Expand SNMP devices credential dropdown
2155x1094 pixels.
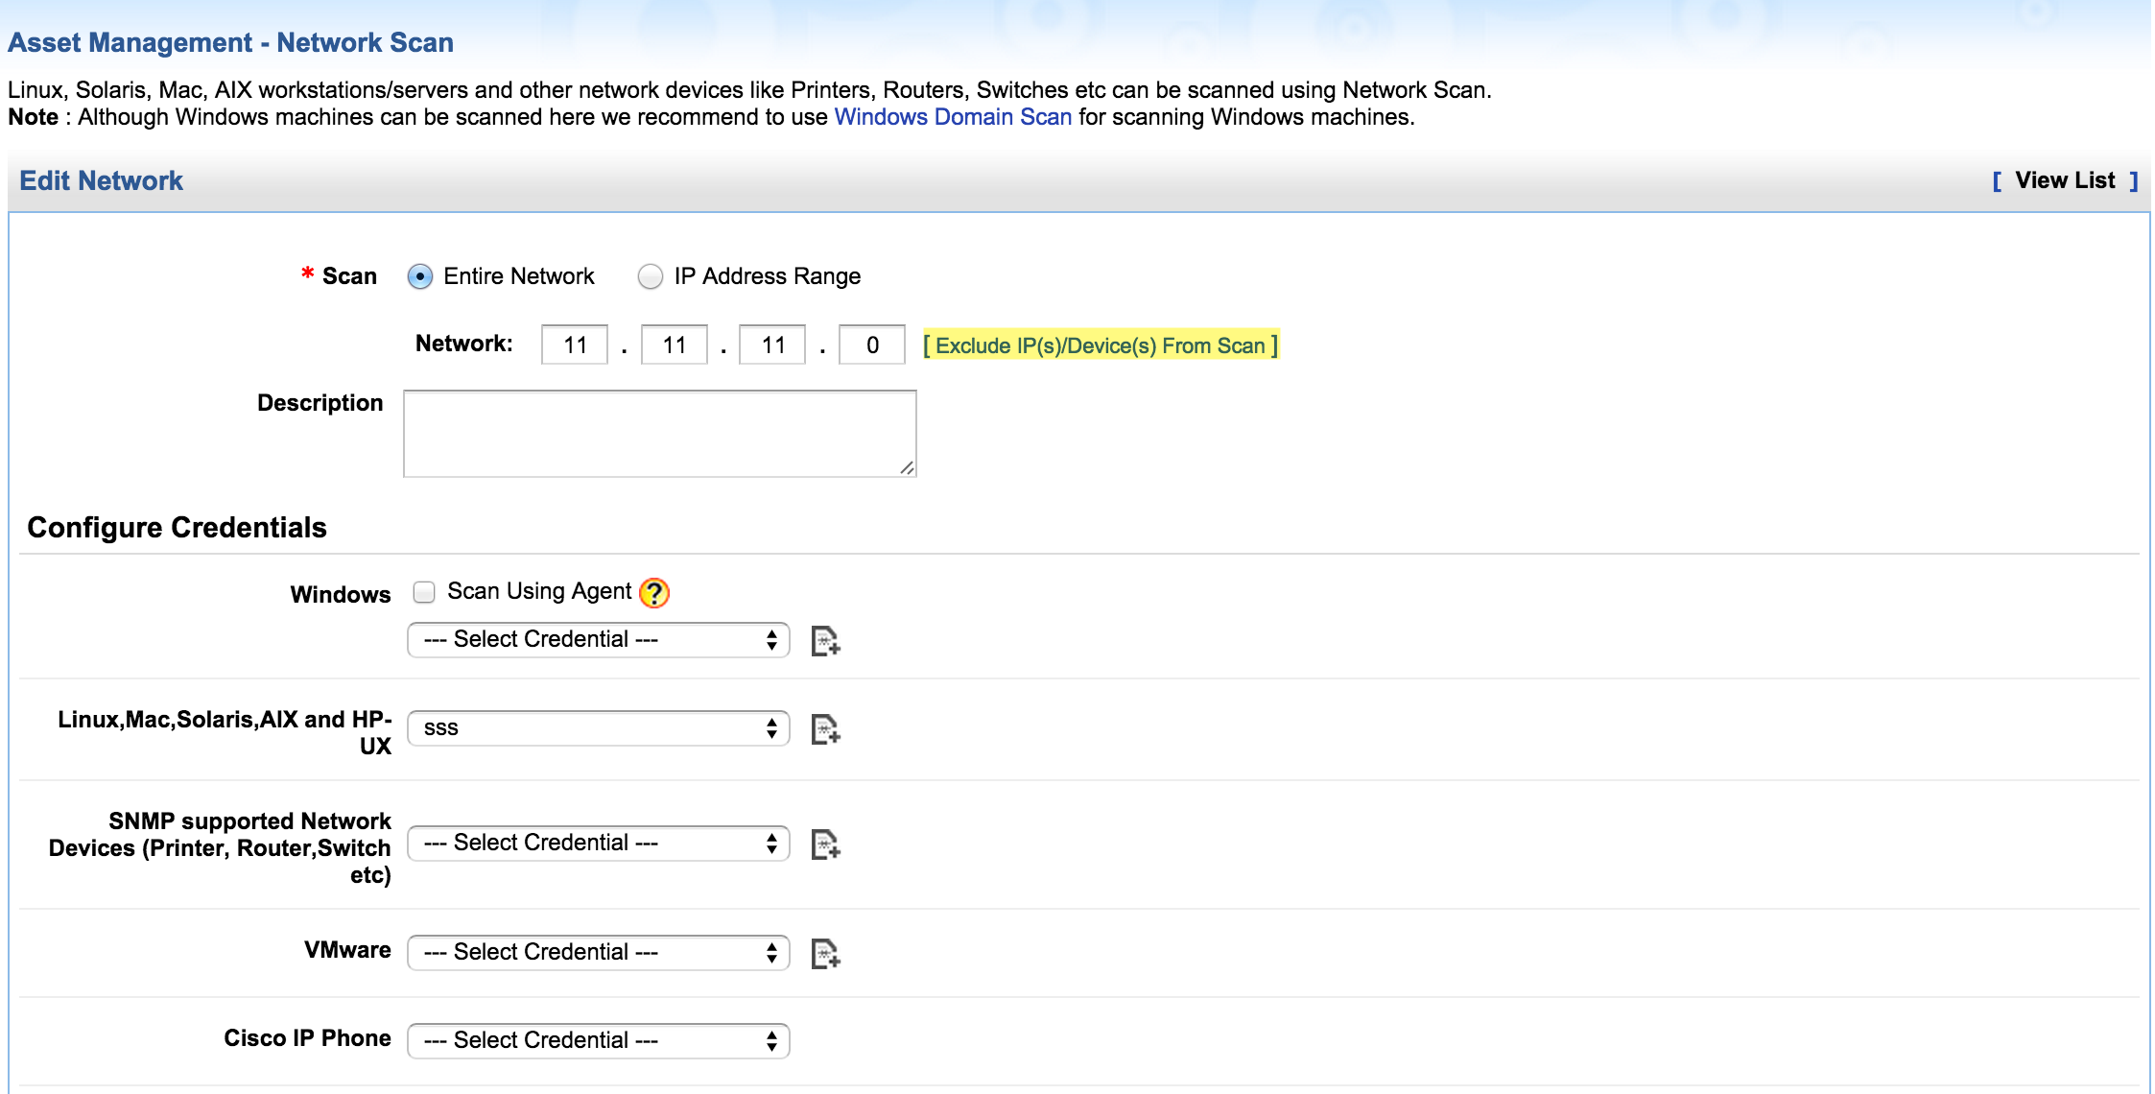[598, 844]
